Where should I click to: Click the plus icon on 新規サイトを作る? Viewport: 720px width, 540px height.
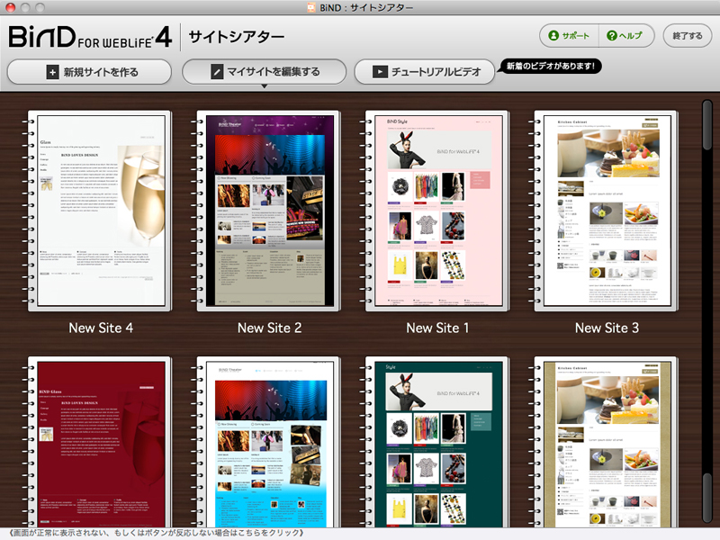[52, 72]
